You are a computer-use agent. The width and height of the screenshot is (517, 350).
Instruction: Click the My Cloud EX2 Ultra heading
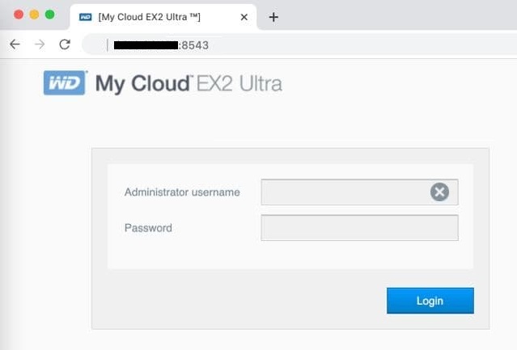(189, 83)
